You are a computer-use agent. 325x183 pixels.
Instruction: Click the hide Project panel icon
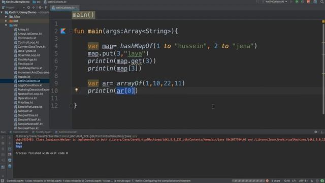tap(46, 8)
